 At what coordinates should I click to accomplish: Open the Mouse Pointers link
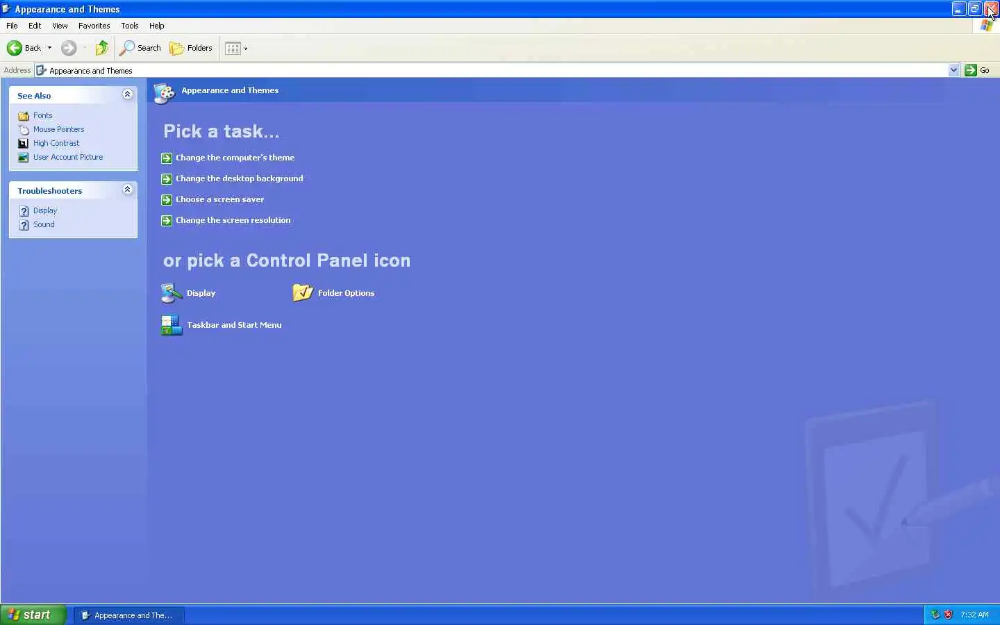pyautogui.click(x=58, y=129)
